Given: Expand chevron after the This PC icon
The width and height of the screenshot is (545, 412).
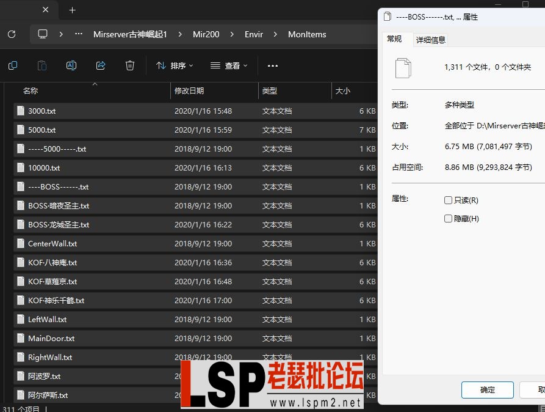Looking at the screenshot, I should (x=61, y=34).
